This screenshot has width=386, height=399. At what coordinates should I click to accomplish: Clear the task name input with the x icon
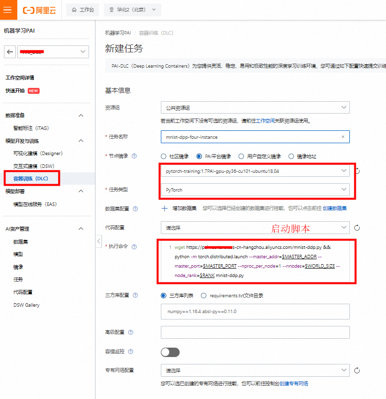(343, 137)
